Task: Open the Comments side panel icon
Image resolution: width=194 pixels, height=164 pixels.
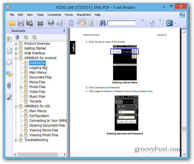Action: point(9,74)
